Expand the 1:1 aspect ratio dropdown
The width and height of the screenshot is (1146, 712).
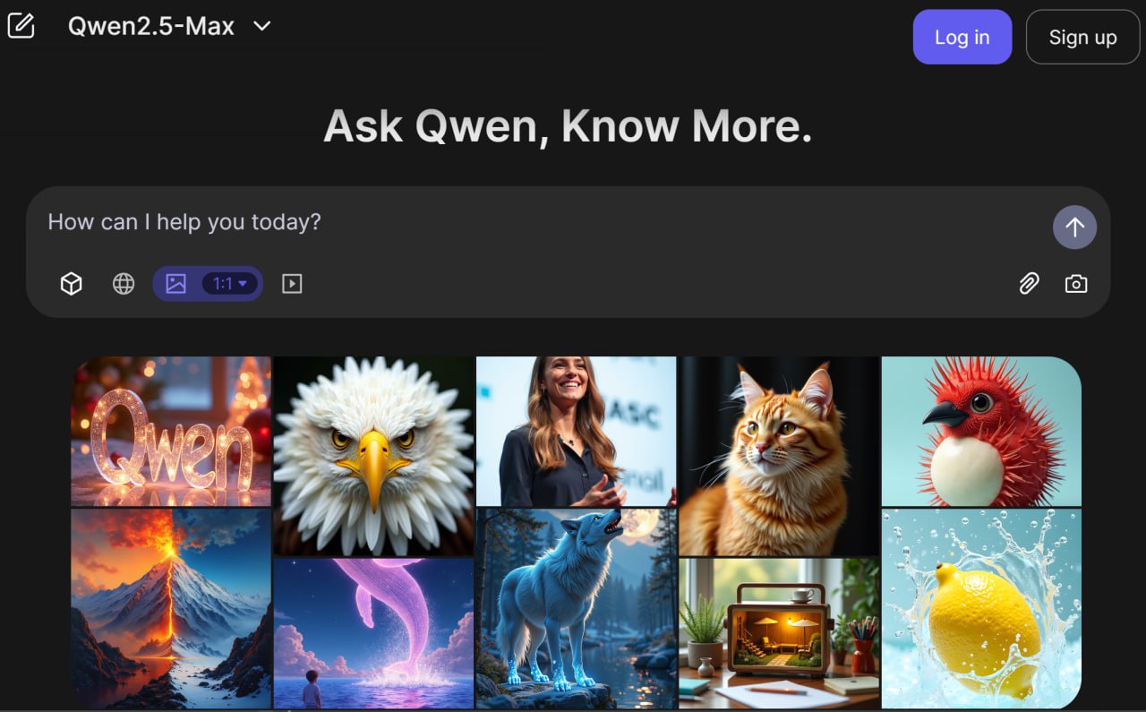tap(230, 284)
